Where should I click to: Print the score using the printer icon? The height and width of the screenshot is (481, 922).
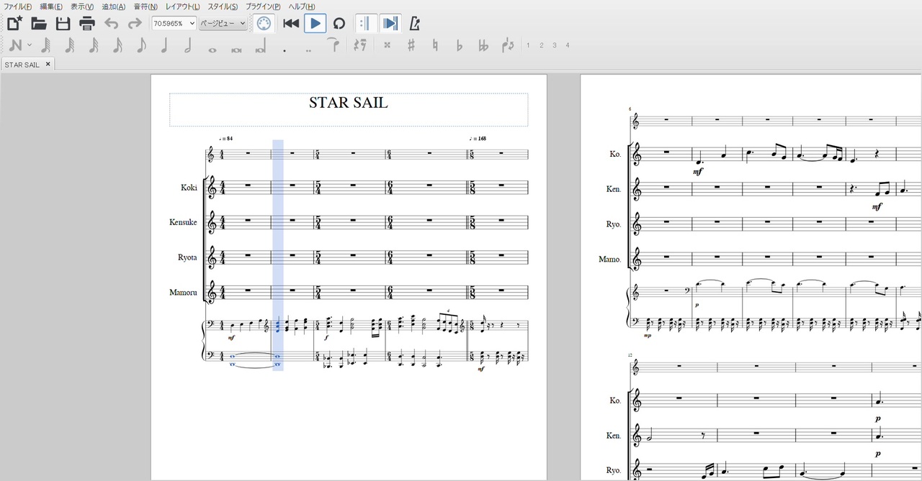click(87, 23)
